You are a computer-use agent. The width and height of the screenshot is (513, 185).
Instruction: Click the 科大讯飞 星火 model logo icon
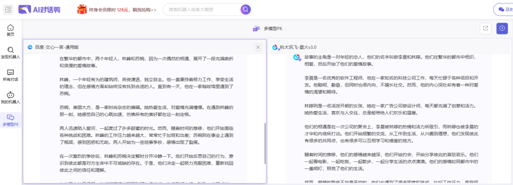click(x=275, y=47)
